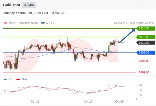Toggle the MA 50 legend entry
Screen dimensions: 156x106
click(x=48, y=23)
